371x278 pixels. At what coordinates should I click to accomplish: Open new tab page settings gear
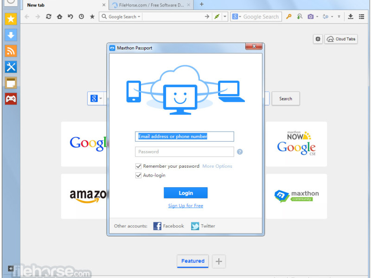318,39
